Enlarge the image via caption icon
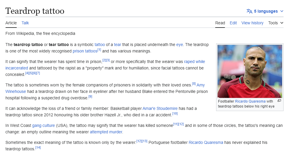Screen dimensions: 290x155 [x=279, y=101]
